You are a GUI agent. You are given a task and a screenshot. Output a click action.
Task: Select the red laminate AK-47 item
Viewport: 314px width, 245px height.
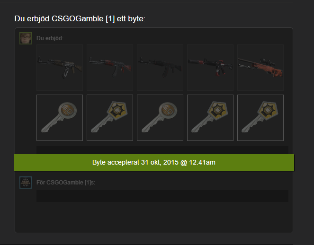coord(110,68)
